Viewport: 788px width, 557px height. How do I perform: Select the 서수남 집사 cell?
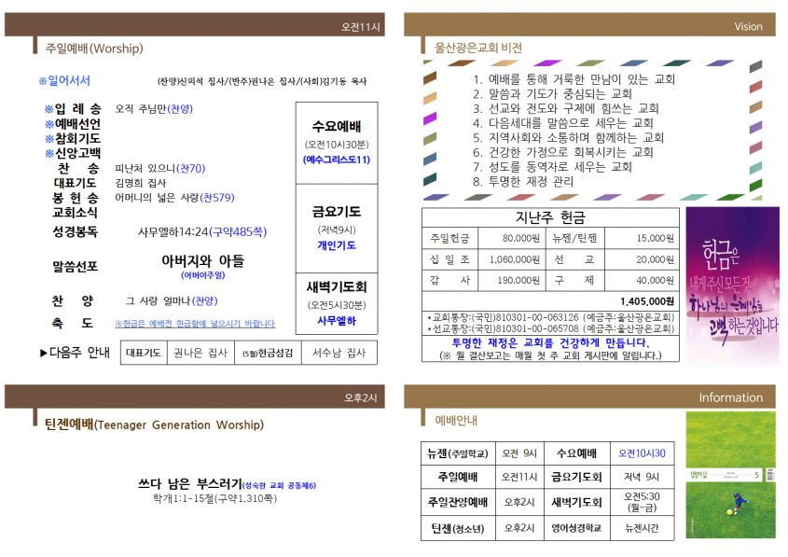pos(339,353)
